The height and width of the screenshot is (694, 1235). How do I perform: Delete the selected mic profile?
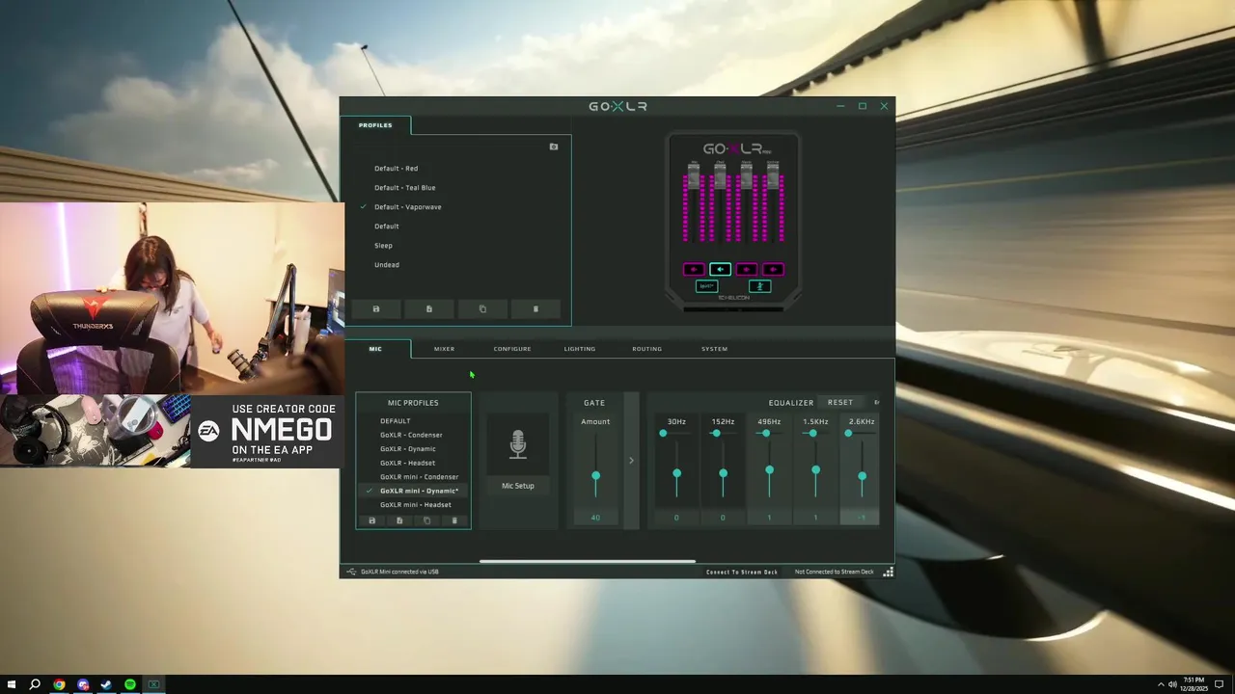454,520
